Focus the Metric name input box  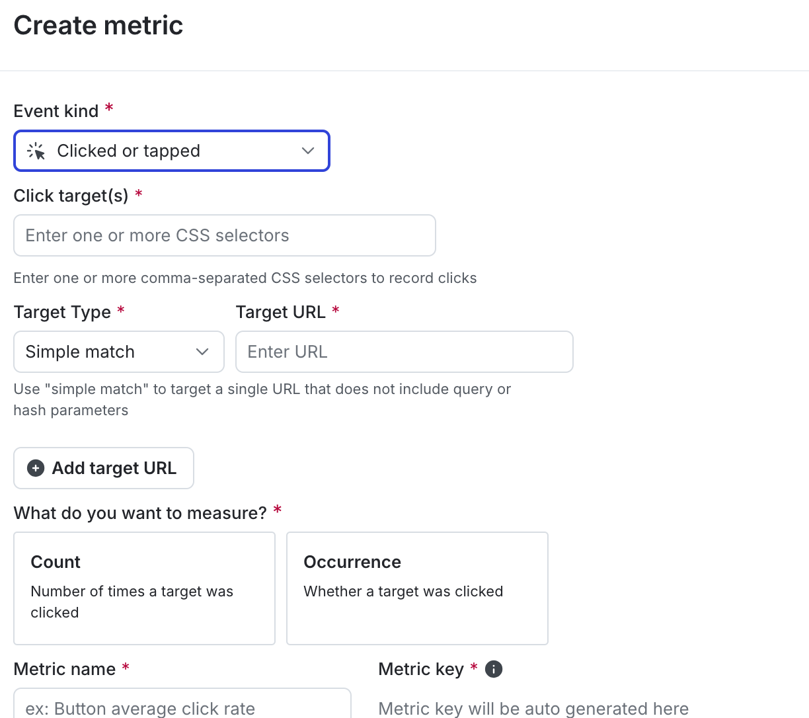click(x=182, y=708)
